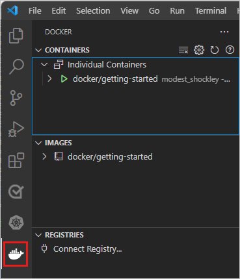
Task: Open the Run and Debug view
Action: point(16,129)
